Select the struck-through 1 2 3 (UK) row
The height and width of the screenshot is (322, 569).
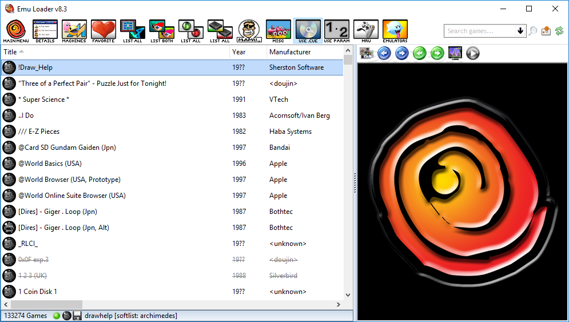pyautogui.click(x=172, y=276)
